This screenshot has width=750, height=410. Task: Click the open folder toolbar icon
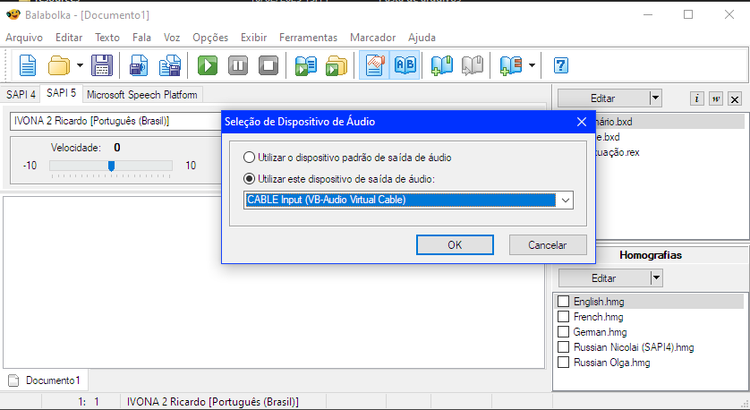coord(59,65)
